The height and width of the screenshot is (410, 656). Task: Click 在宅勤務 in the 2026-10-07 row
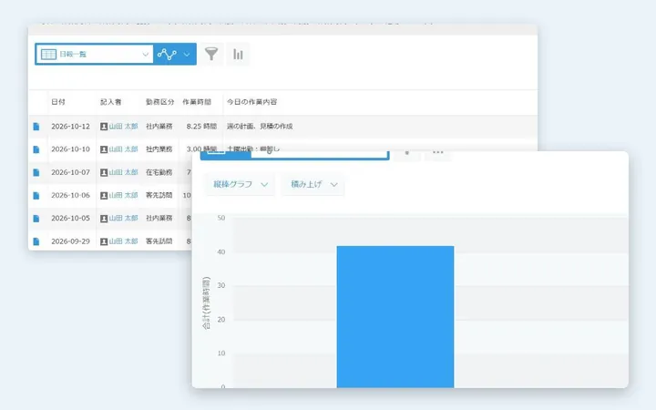[x=159, y=172]
